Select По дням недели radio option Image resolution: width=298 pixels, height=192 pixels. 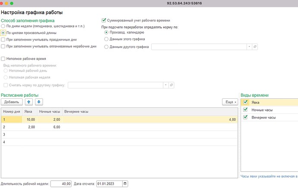point(3,26)
